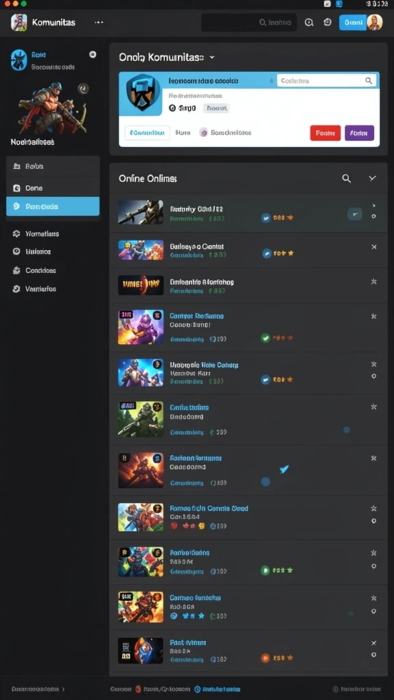The width and height of the screenshot is (394, 700).
Task: Open the blue community avatar in sidebar
Action: pos(18,60)
